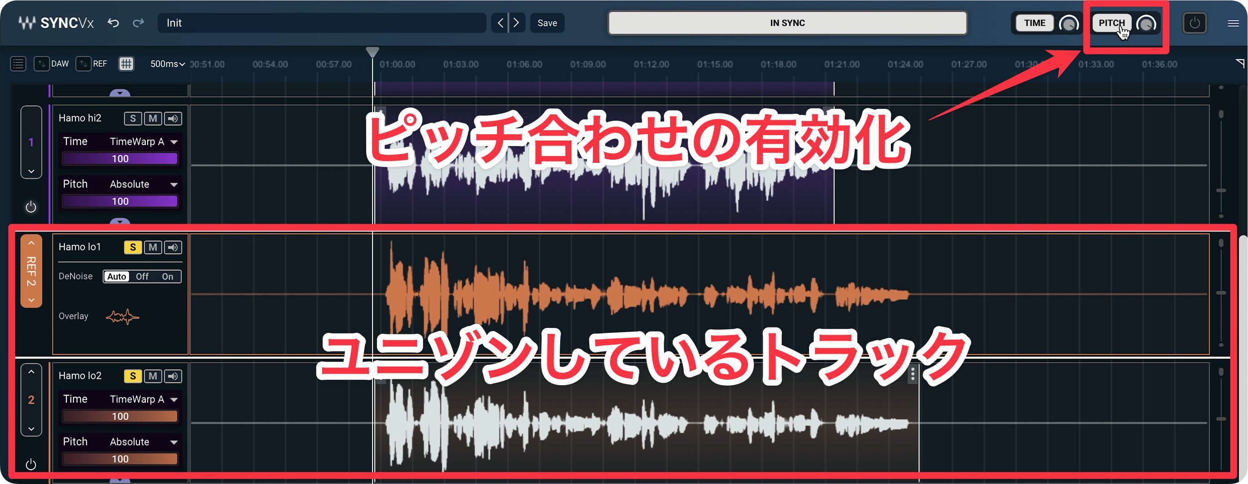Screen dimensions: 1248x484
Task: Toggle the PITCH alignment button
Action: coord(1111,23)
